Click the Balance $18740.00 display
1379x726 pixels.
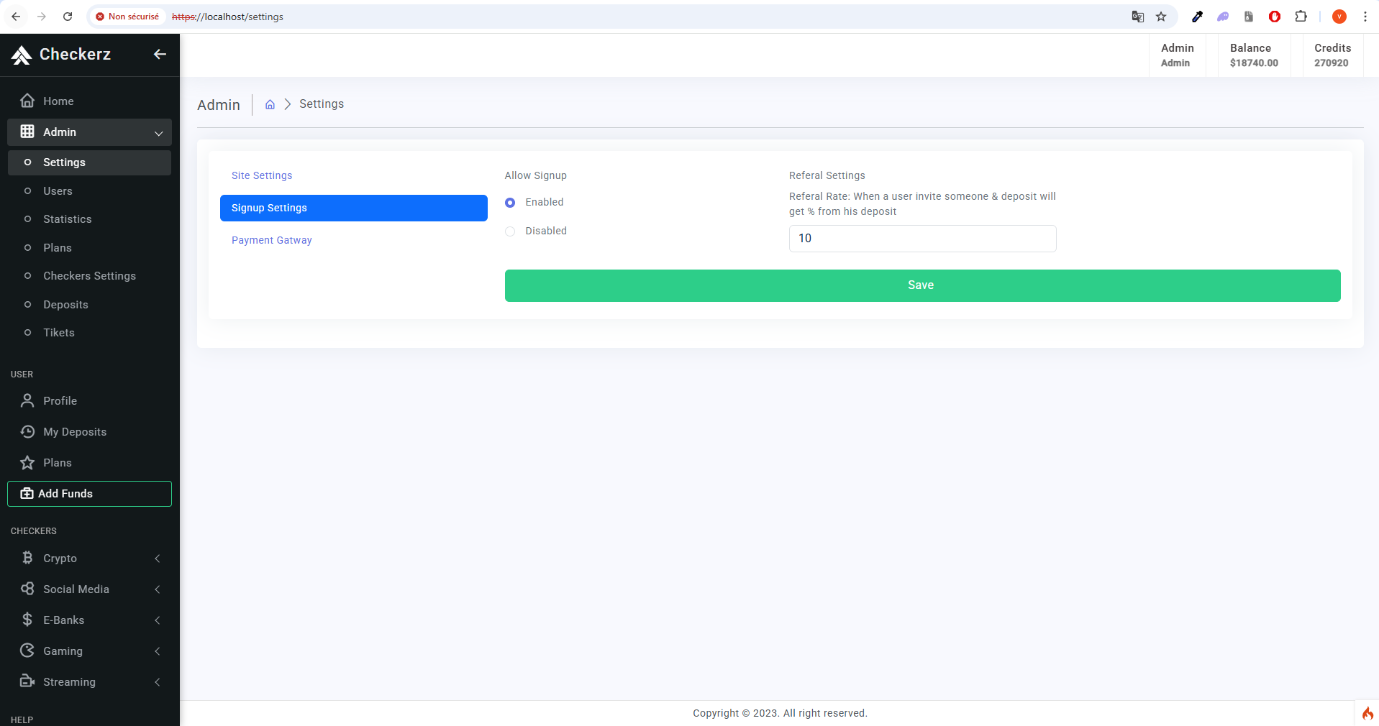tap(1254, 55)
